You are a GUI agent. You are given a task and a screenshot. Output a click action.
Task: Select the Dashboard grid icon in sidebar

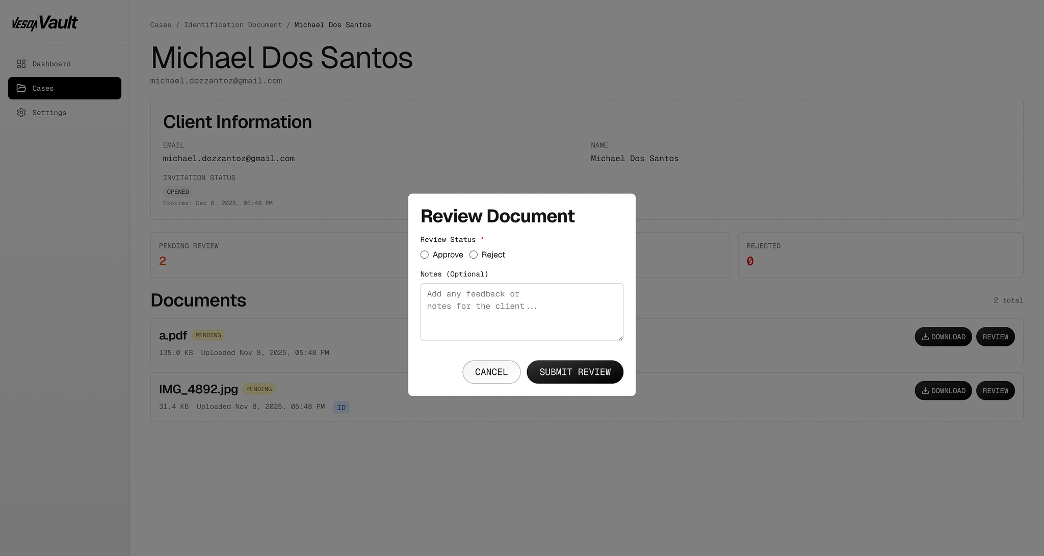pyautogui.click(x=21, y=63)
